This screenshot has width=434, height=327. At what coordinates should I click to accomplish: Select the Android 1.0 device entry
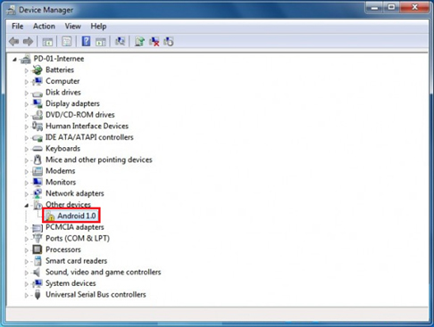tap(71, 216)
